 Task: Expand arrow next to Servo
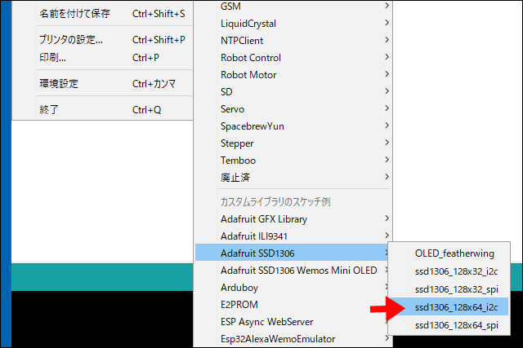click(x=387, y=108)
